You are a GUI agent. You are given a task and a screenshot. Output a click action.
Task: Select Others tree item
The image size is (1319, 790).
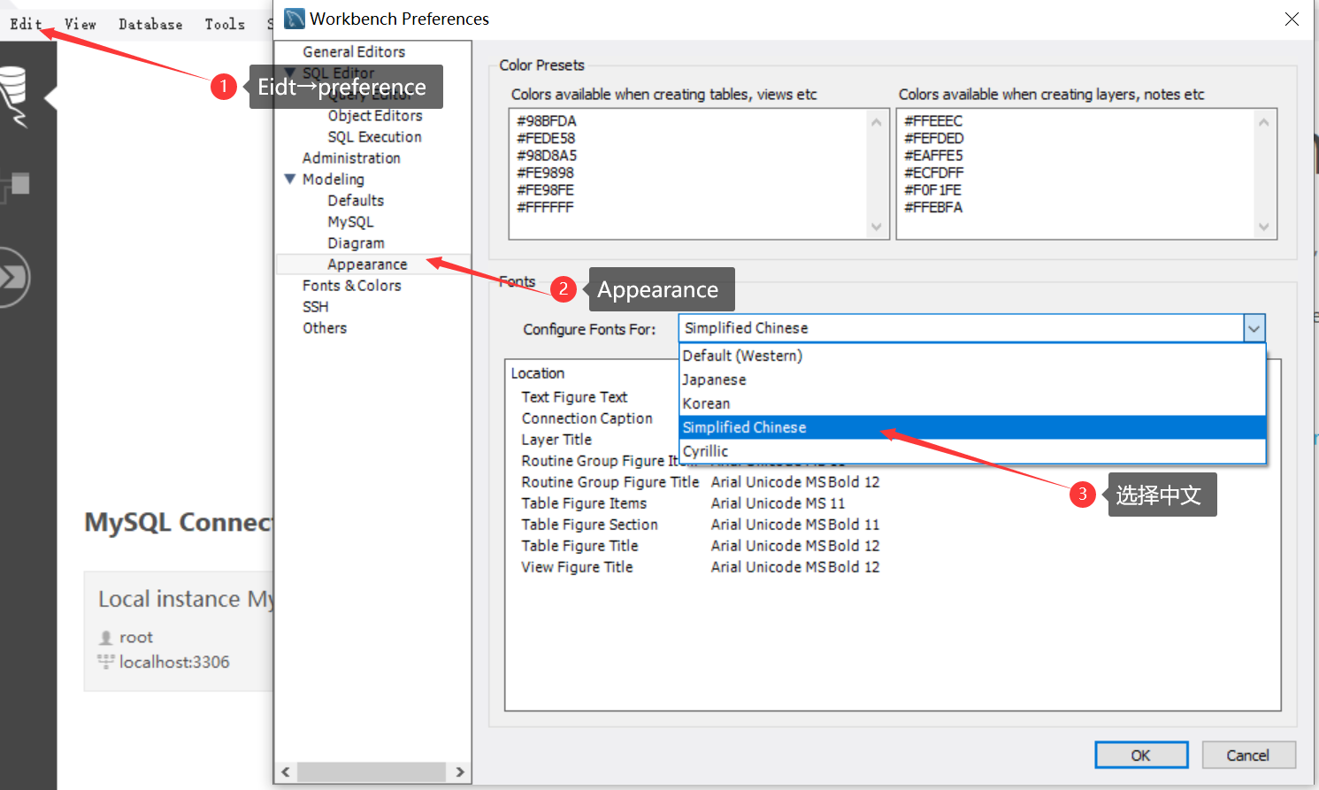coord(325,328)
